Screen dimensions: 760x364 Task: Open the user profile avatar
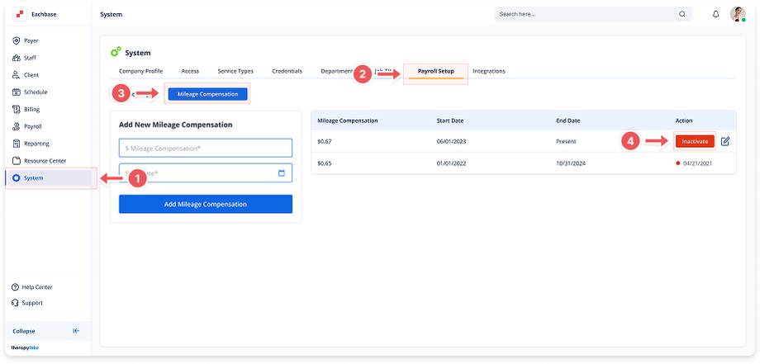click(x=737, y=14)
